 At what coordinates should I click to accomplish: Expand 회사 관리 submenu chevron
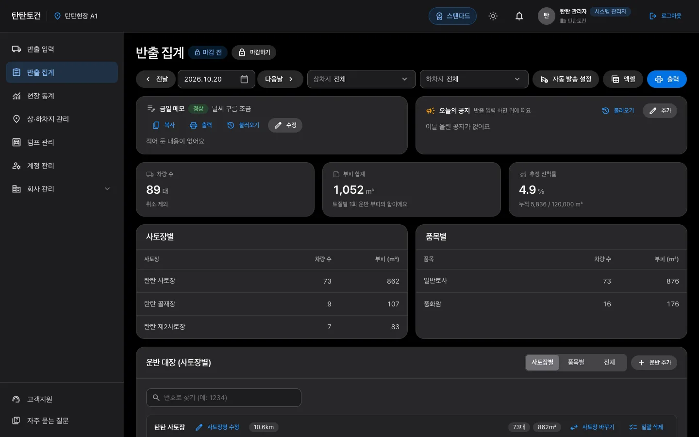[107, 189]
